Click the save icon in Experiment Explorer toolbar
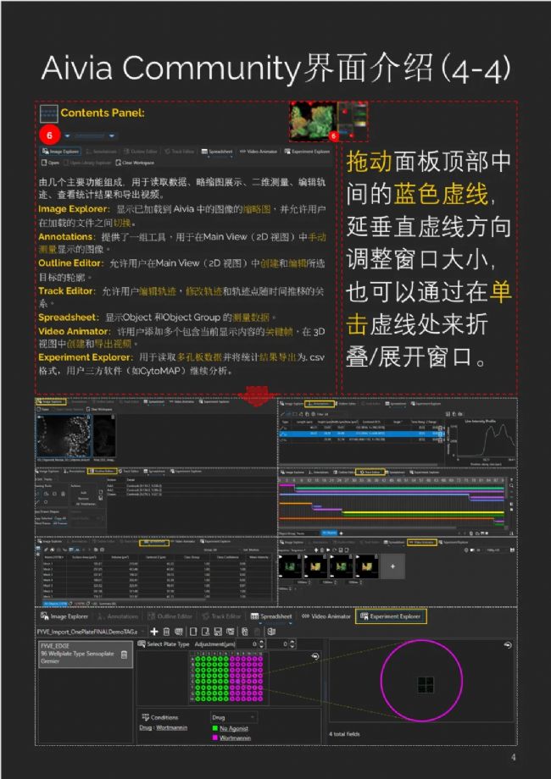The image size is (551, 779). click(x=218, y=632)
